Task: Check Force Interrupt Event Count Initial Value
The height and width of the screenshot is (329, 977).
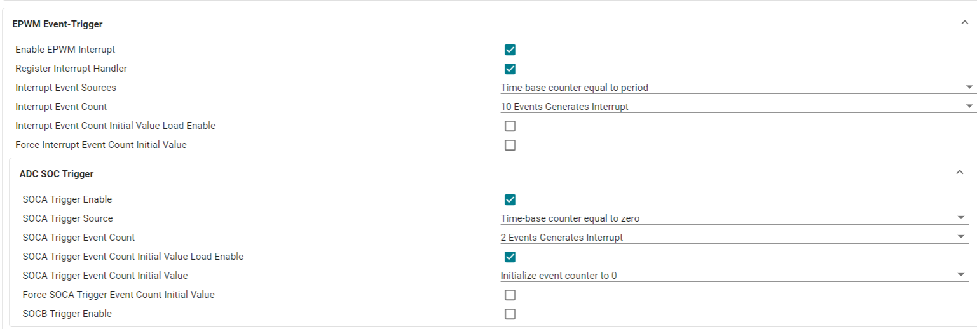Action: [x=510, y=145]
